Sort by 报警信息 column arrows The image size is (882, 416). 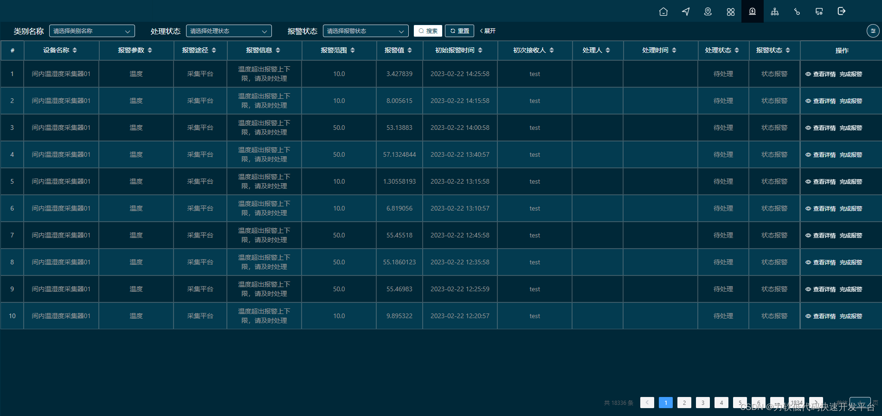[x=278, y=50]
